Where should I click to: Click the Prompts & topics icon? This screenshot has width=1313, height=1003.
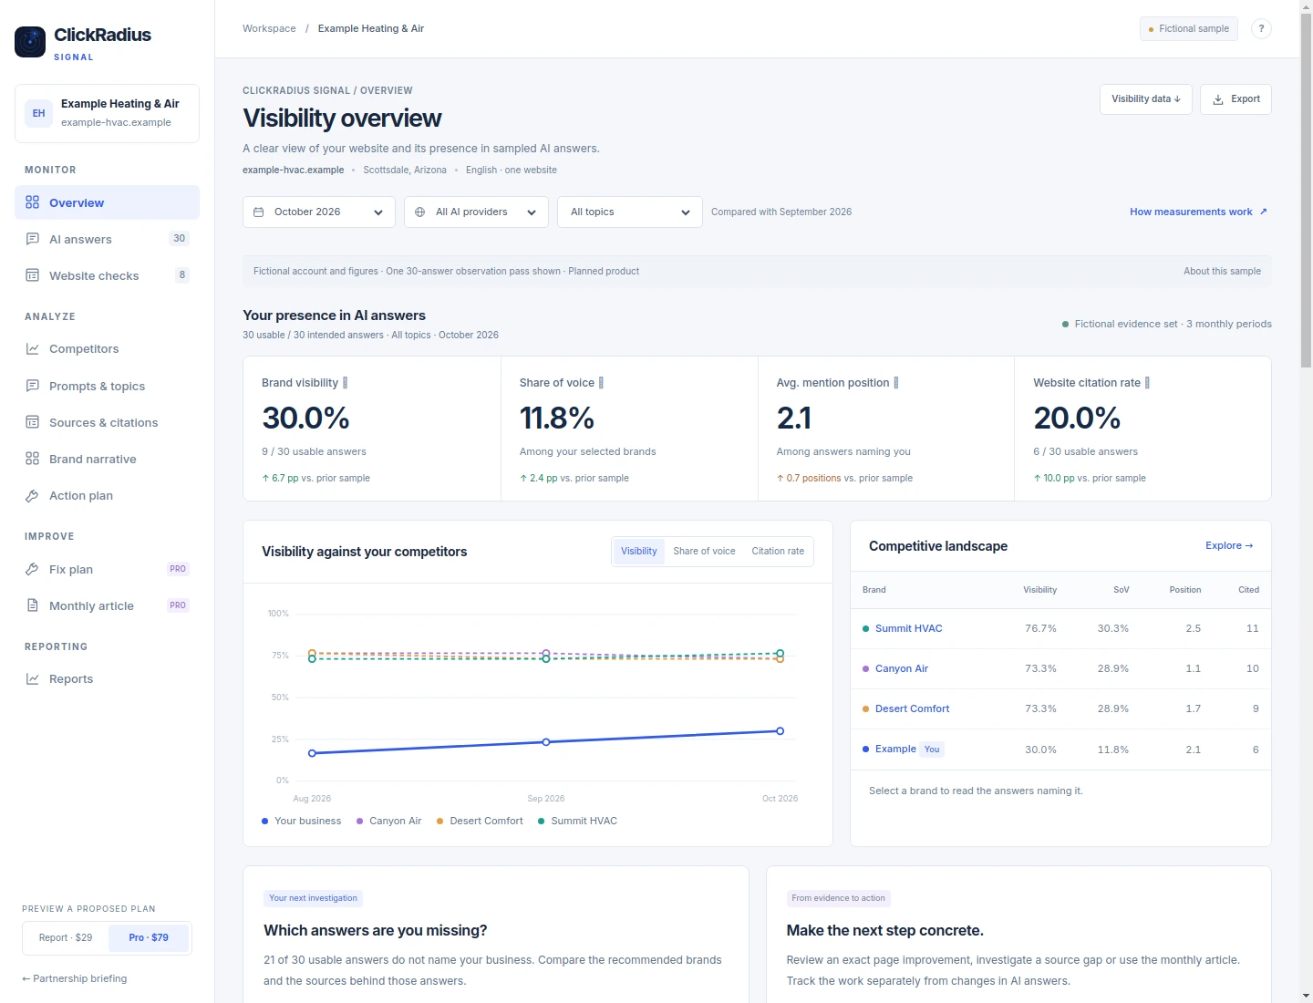[x=33, y=386]
